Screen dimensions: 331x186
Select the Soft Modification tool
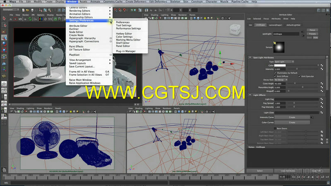(4, 63)
